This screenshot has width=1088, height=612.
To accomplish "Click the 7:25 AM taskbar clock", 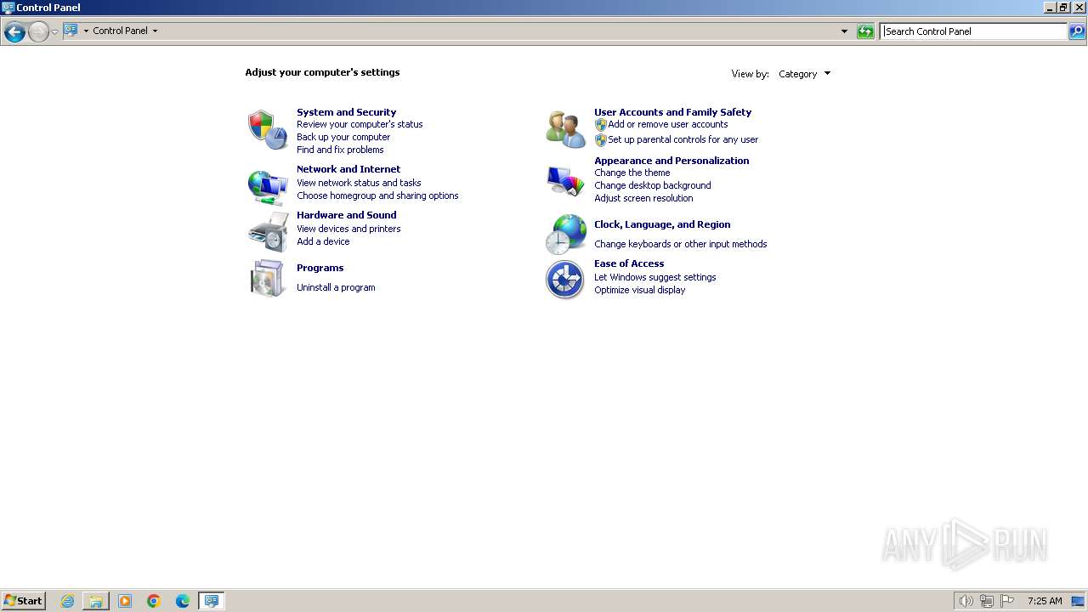I will [x=1045, y=601].
